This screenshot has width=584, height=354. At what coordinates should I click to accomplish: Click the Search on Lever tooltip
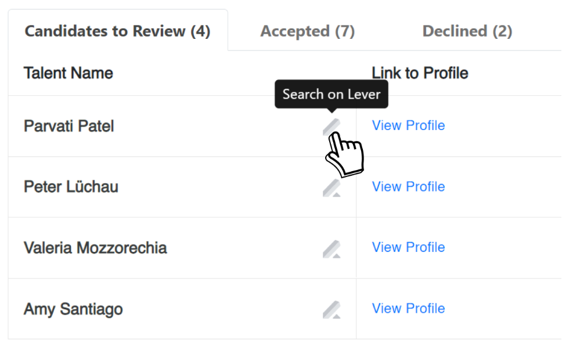click(x=331, y=93)
